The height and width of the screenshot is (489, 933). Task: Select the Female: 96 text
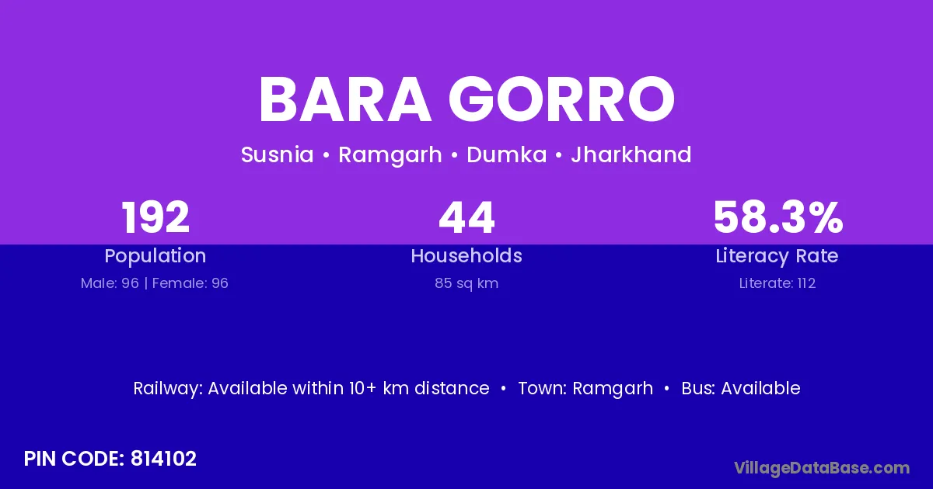pyautogui.click(x=190, y=283)
